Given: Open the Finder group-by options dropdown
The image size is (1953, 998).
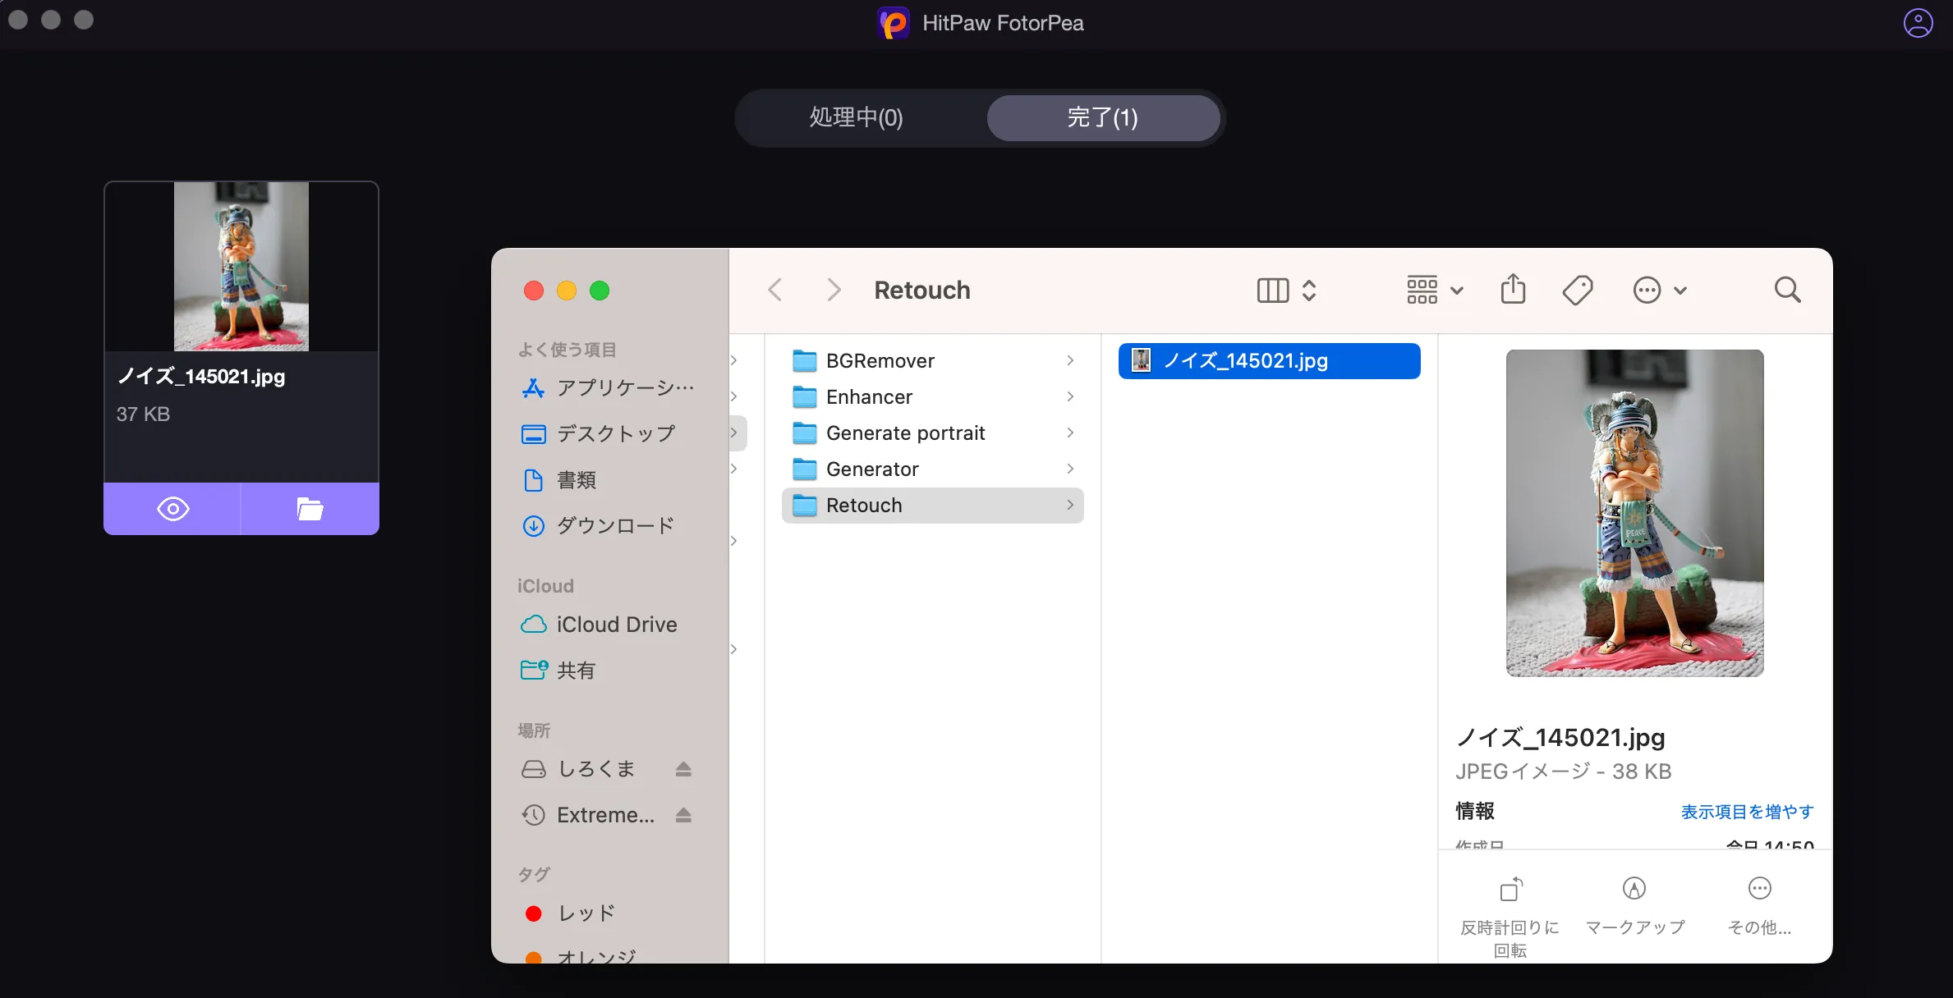Looking at the screenshot, I should (x=1435, y=290).
